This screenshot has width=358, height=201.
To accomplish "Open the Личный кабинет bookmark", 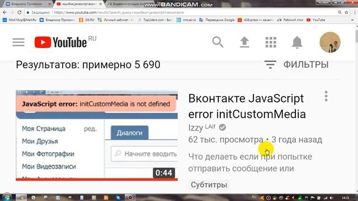I will coord(116,20).
